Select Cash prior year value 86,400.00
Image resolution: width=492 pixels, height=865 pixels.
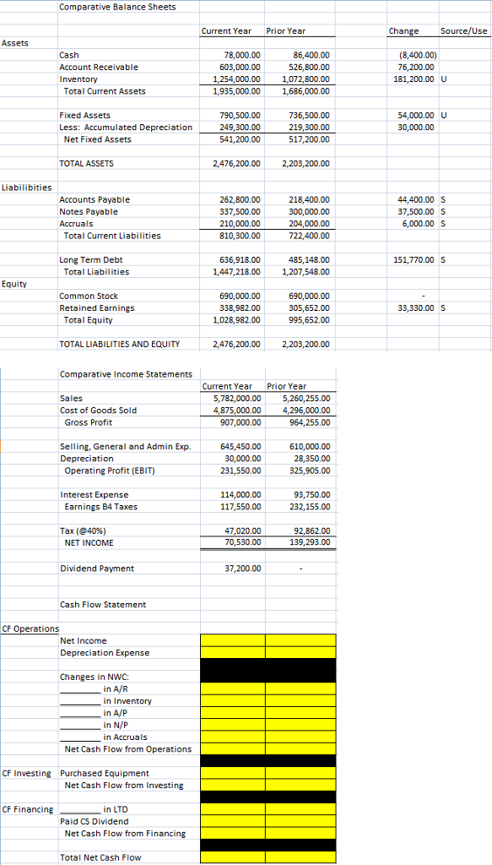[x=311, y=55]
